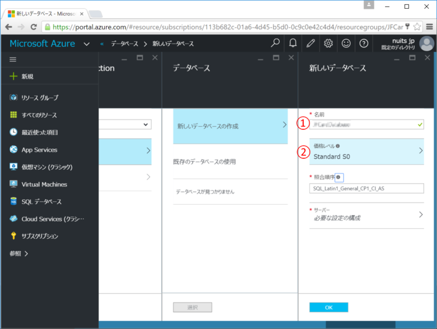Close the 新しいデータベース blade
The width and height of the screenshot is (437, 329).
[427, 58]
